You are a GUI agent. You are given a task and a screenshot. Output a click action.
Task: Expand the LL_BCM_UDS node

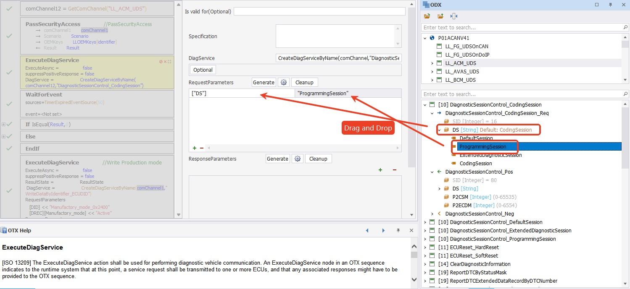432,80
